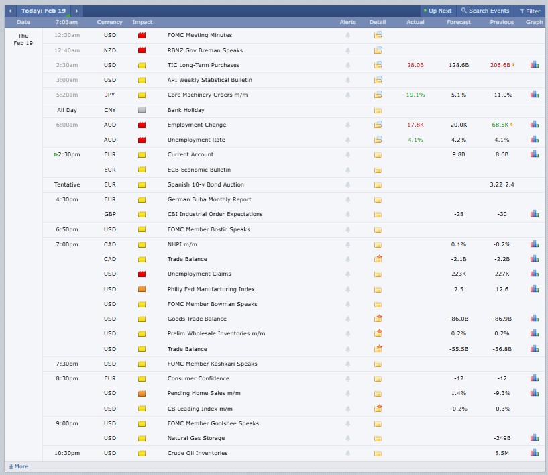Click Today: Feb 19 date header
Screen dimensions: 548x475
[x=44, y=11]
